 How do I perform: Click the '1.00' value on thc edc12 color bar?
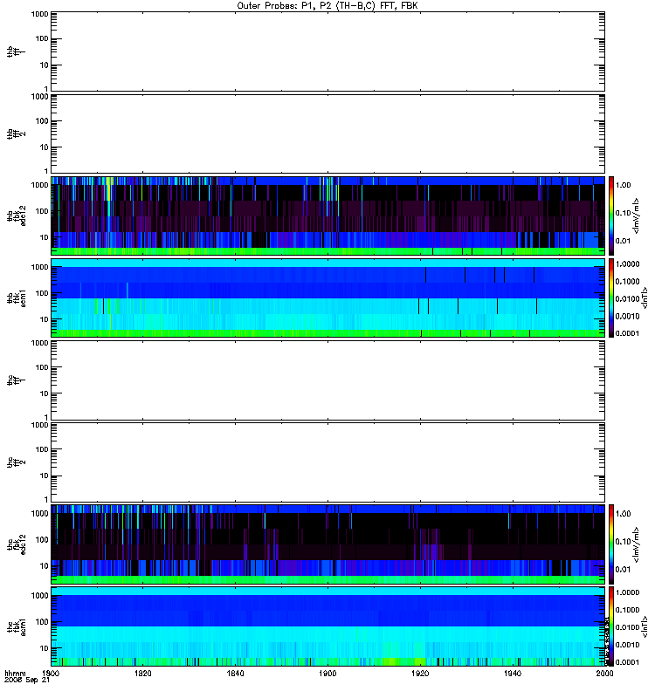pos(624,513)
